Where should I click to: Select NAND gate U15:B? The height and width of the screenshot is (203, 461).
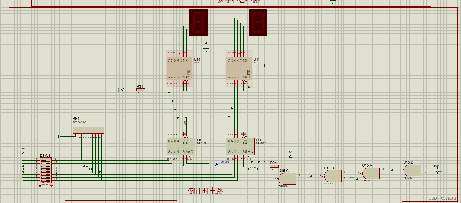tap(332, 176)
